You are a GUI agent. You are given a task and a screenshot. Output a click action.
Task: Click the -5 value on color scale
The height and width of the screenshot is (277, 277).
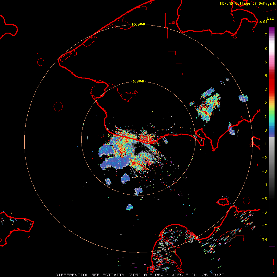pos(264,199)
